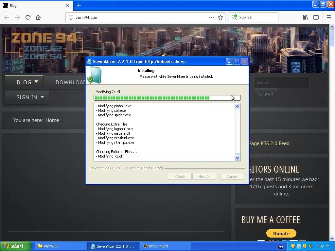335x251 pixels.
Task: Select the Blog browser tab
Action: pyautogui.click(x=37, y=6)
